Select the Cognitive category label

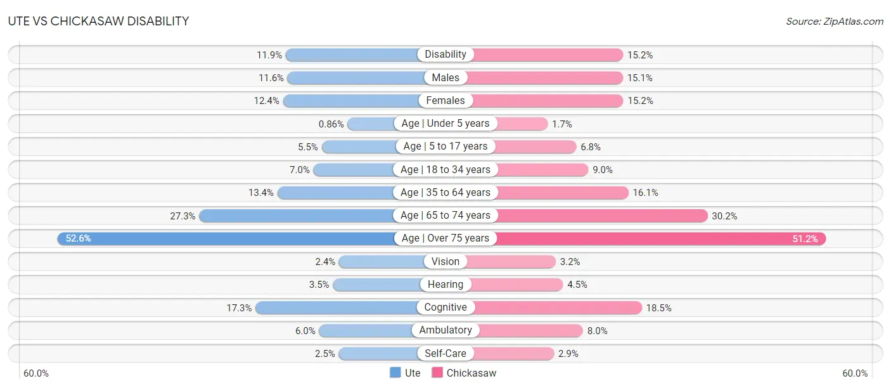pyautogui.click(x=445, y=307)
